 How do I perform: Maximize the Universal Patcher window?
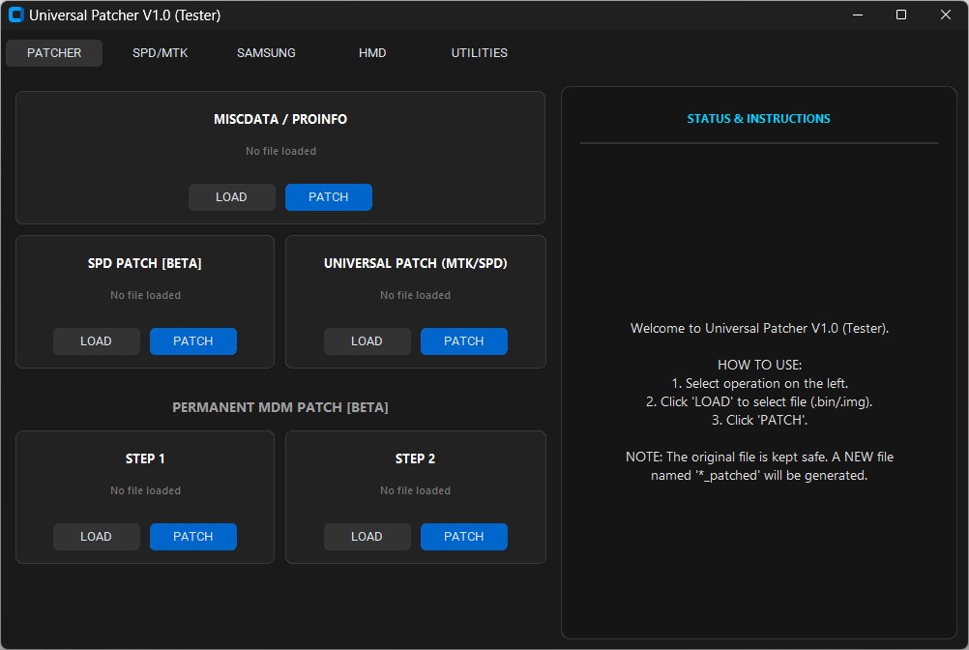pyautogui.click(x=901, y=15)
